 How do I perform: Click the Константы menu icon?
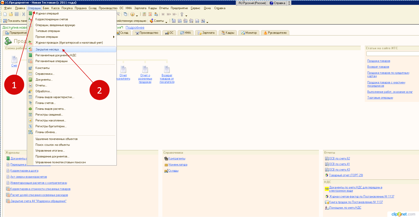tap(30, 68)
